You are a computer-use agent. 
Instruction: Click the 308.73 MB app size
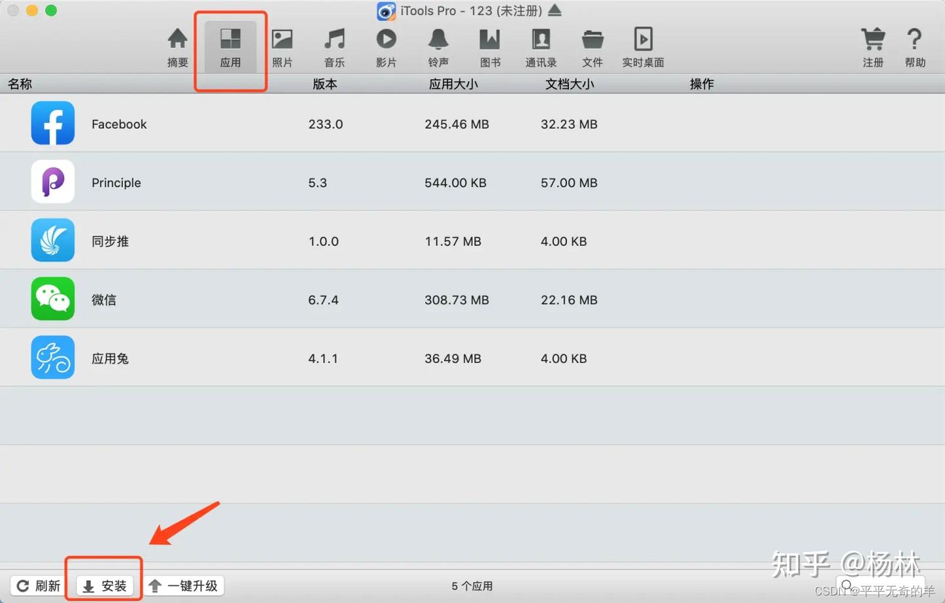coord(457,300)
